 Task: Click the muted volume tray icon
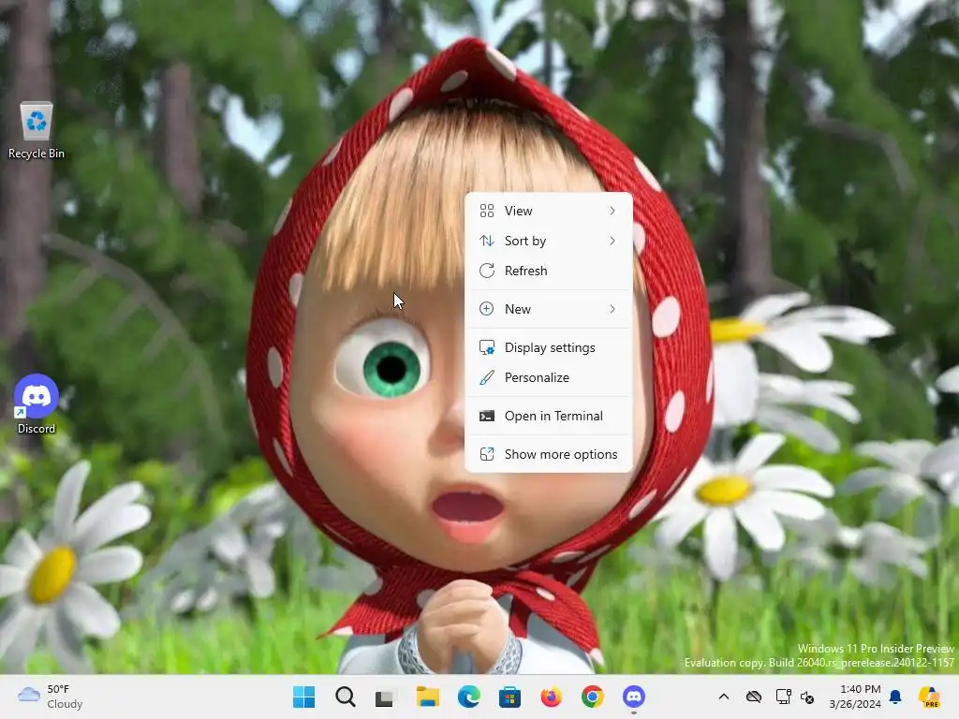pyautogui.click(x=807, y=697)
